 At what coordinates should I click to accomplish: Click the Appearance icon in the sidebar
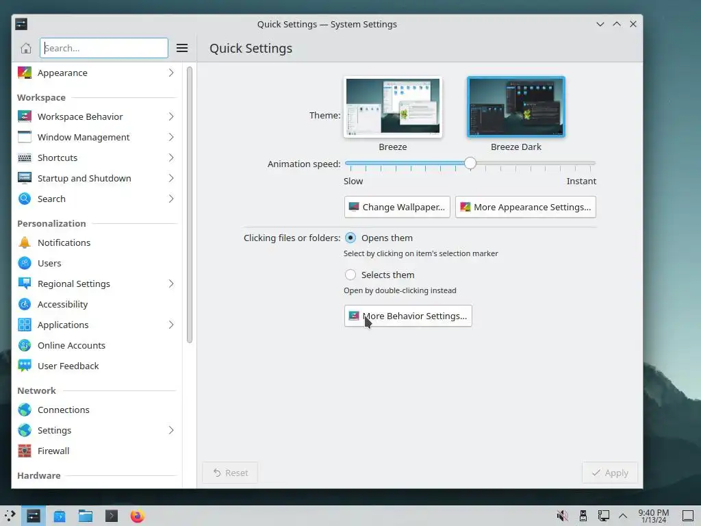[25, 73]
